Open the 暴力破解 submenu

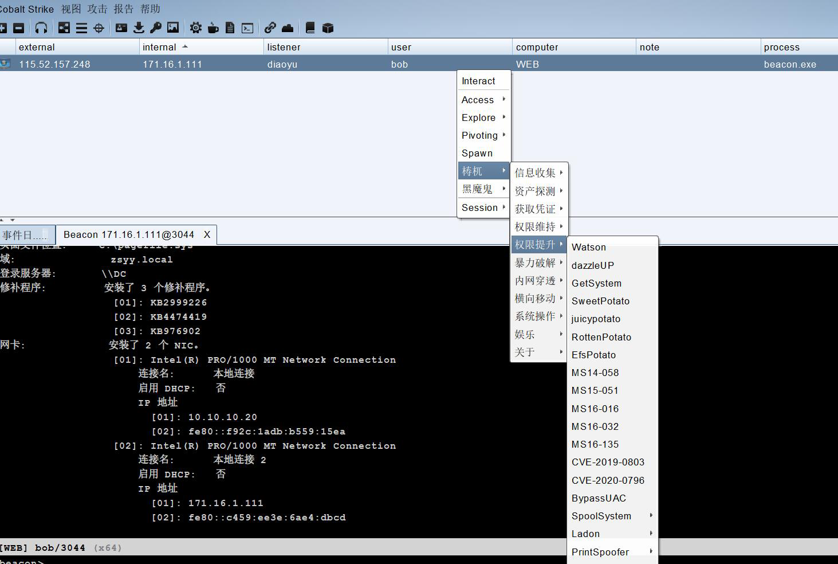point(538,263)
